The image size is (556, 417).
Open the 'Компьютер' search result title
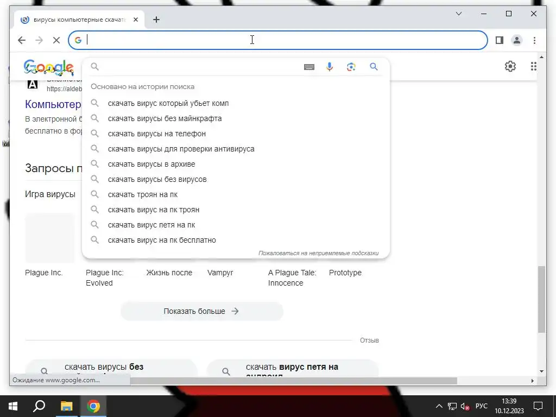(53, 104)
